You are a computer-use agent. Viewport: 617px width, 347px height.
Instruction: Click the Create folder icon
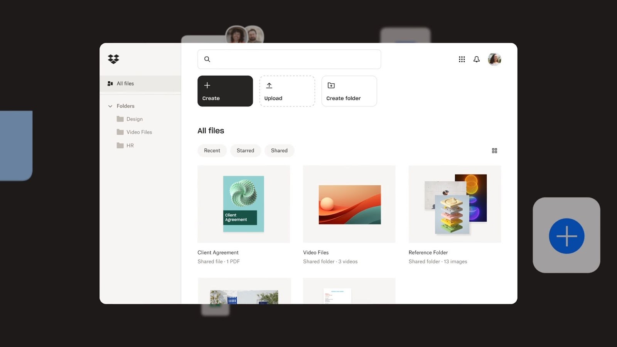331,85
